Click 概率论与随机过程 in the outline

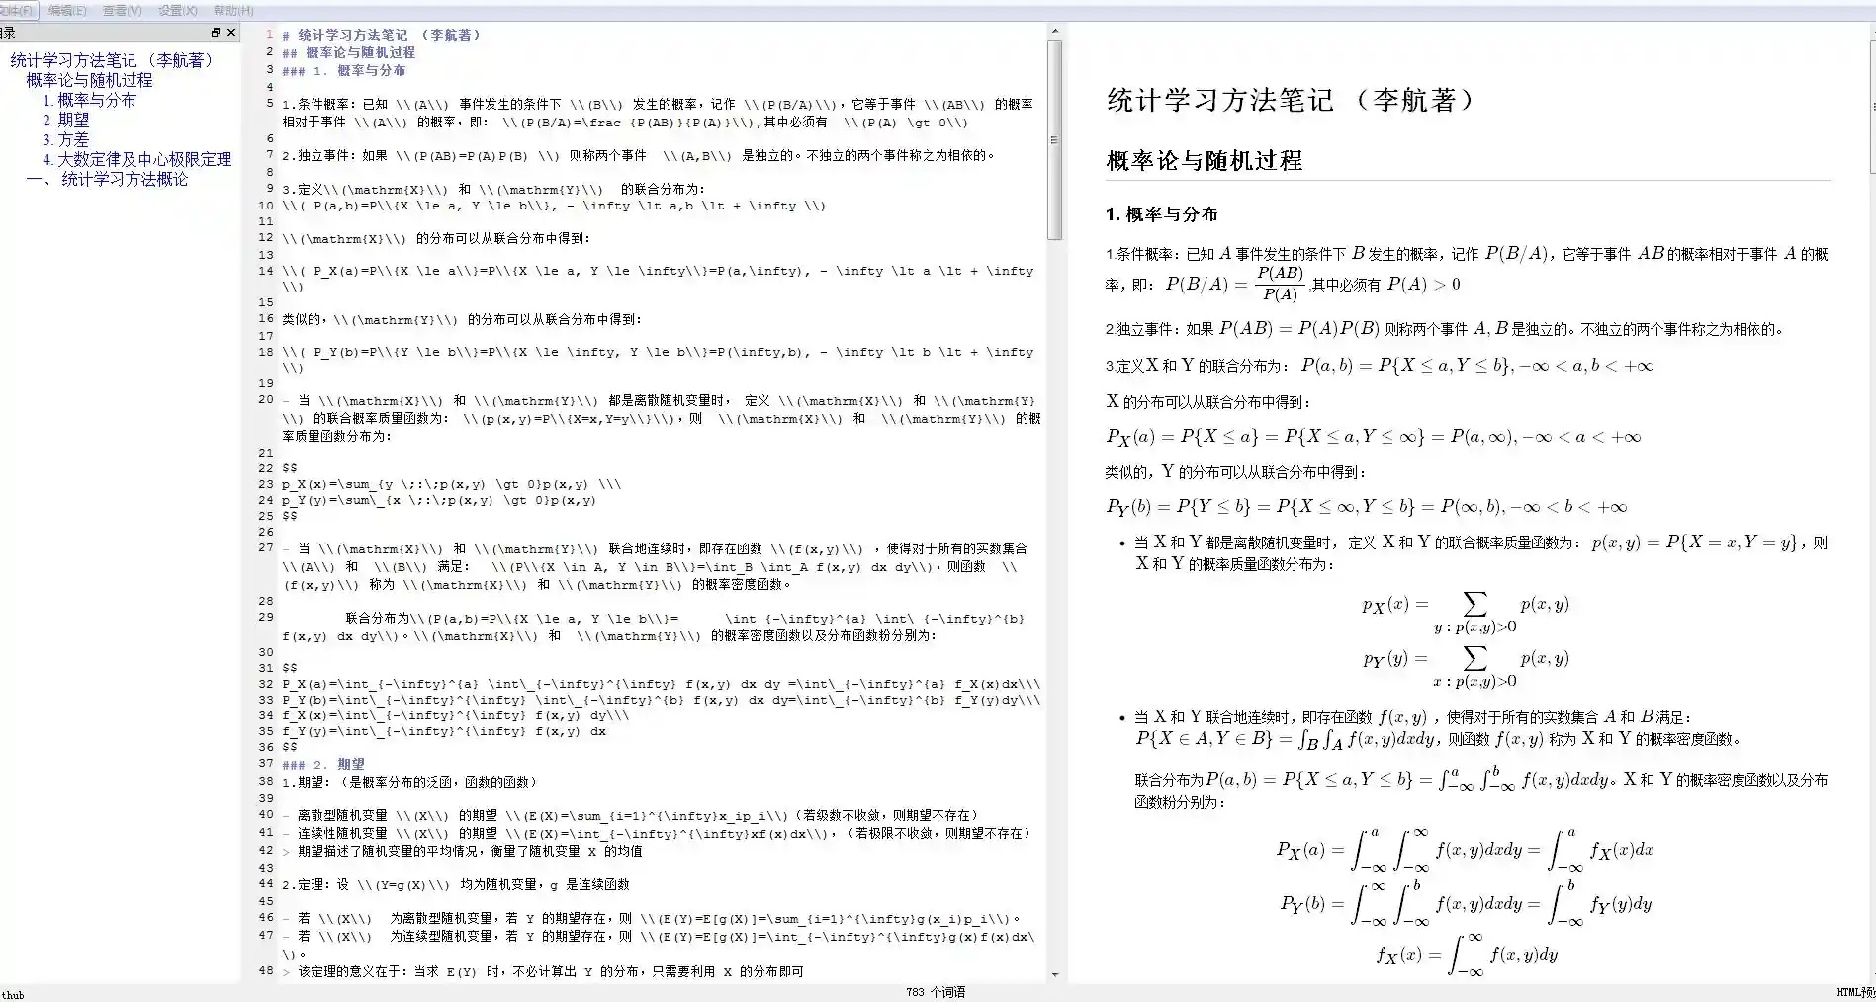coord(89,80)
